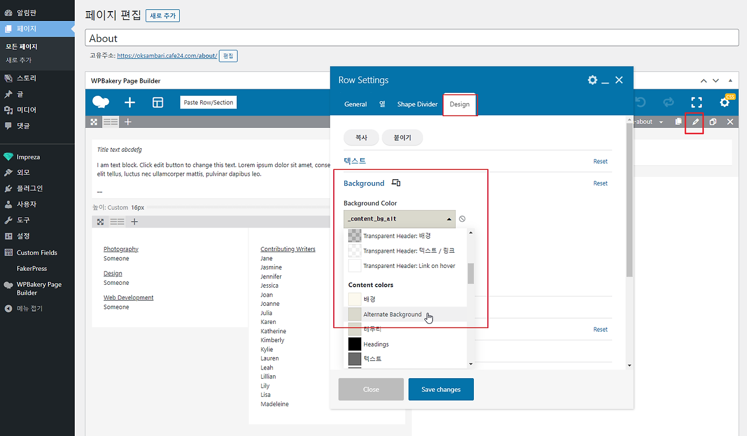The height and width of the screenshot is (436, 747).
Task: Click the 복사 copy button
Action: pos(361,138)
